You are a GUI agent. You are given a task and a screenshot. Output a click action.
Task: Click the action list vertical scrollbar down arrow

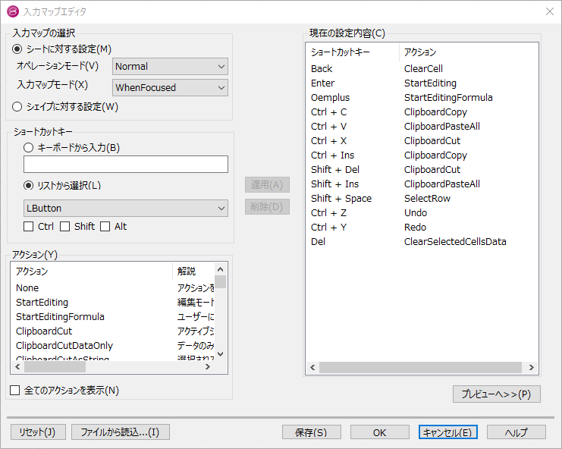221,353
